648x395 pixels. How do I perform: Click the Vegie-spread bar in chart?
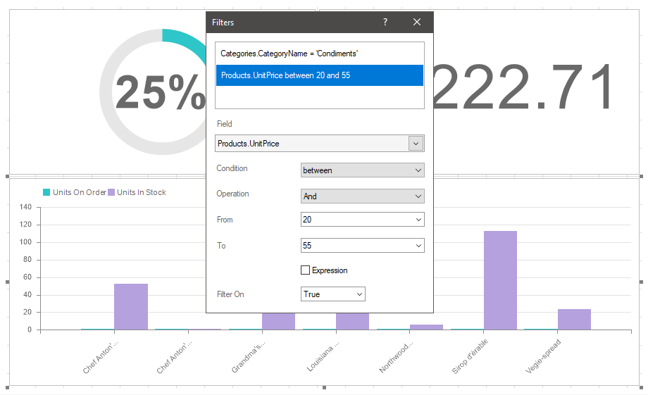(574, 319)
